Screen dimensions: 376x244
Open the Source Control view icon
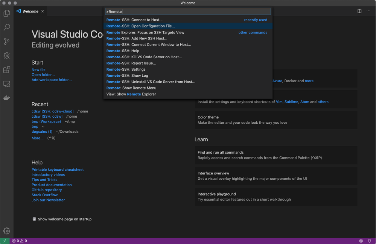click(x=7, y=41)
